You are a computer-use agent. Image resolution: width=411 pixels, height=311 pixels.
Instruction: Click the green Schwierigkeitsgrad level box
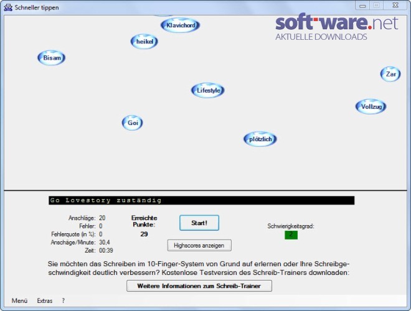pyautogui.click(x=291, y=234)
